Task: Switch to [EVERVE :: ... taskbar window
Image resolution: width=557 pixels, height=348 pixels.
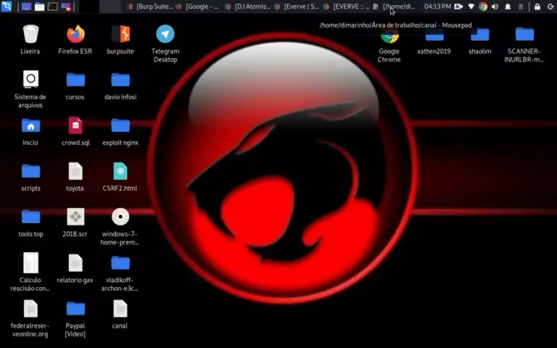Action: [x=346, y=7]
